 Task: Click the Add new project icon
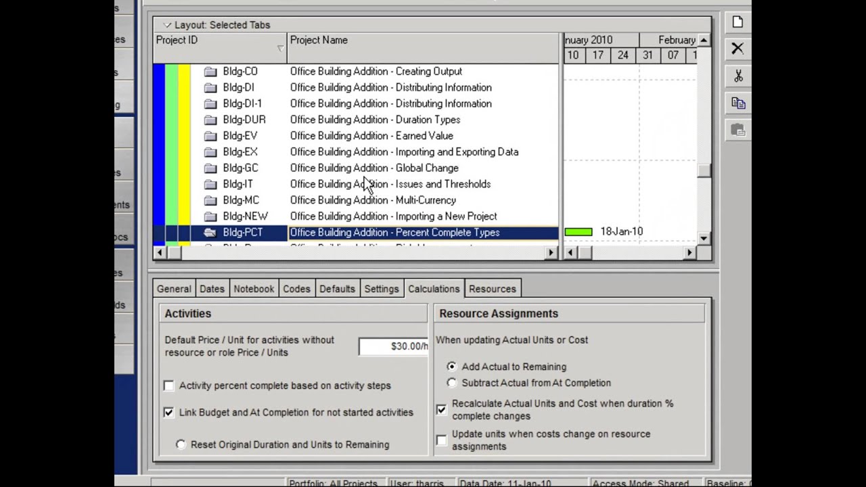[x=737, y=22]
